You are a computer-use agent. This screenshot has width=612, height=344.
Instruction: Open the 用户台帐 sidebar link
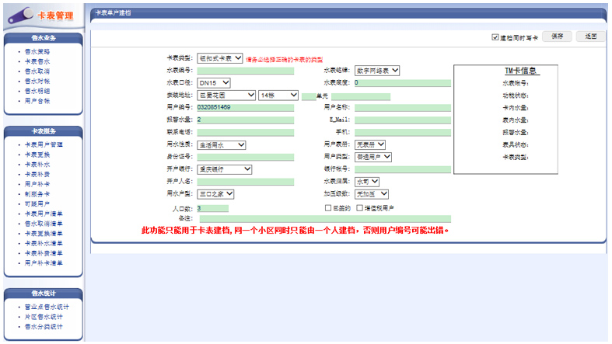coord(37,101)
